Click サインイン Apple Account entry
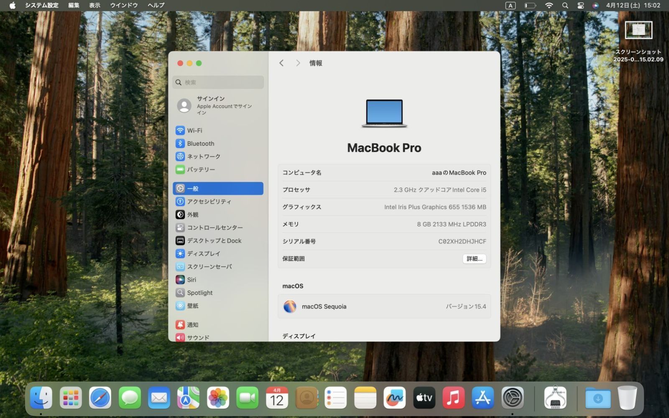 tap(218, 106)
